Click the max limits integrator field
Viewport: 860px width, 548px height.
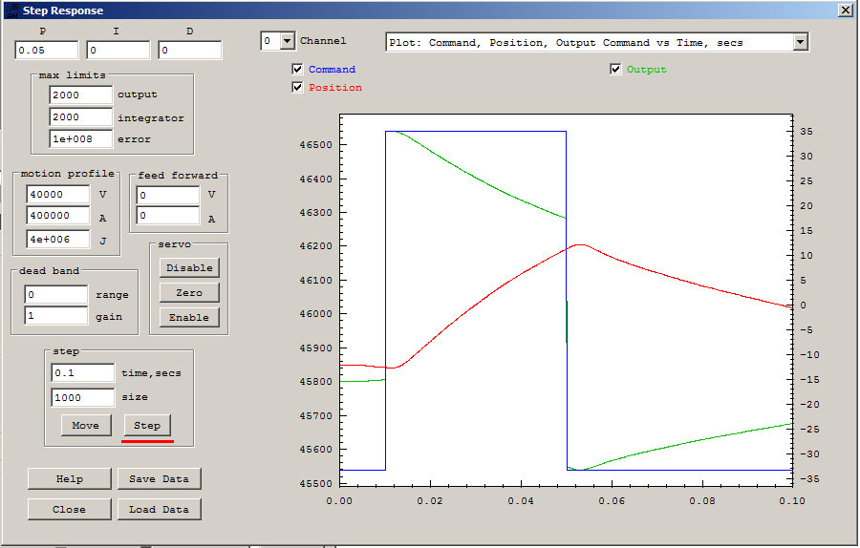click(80, 116)
